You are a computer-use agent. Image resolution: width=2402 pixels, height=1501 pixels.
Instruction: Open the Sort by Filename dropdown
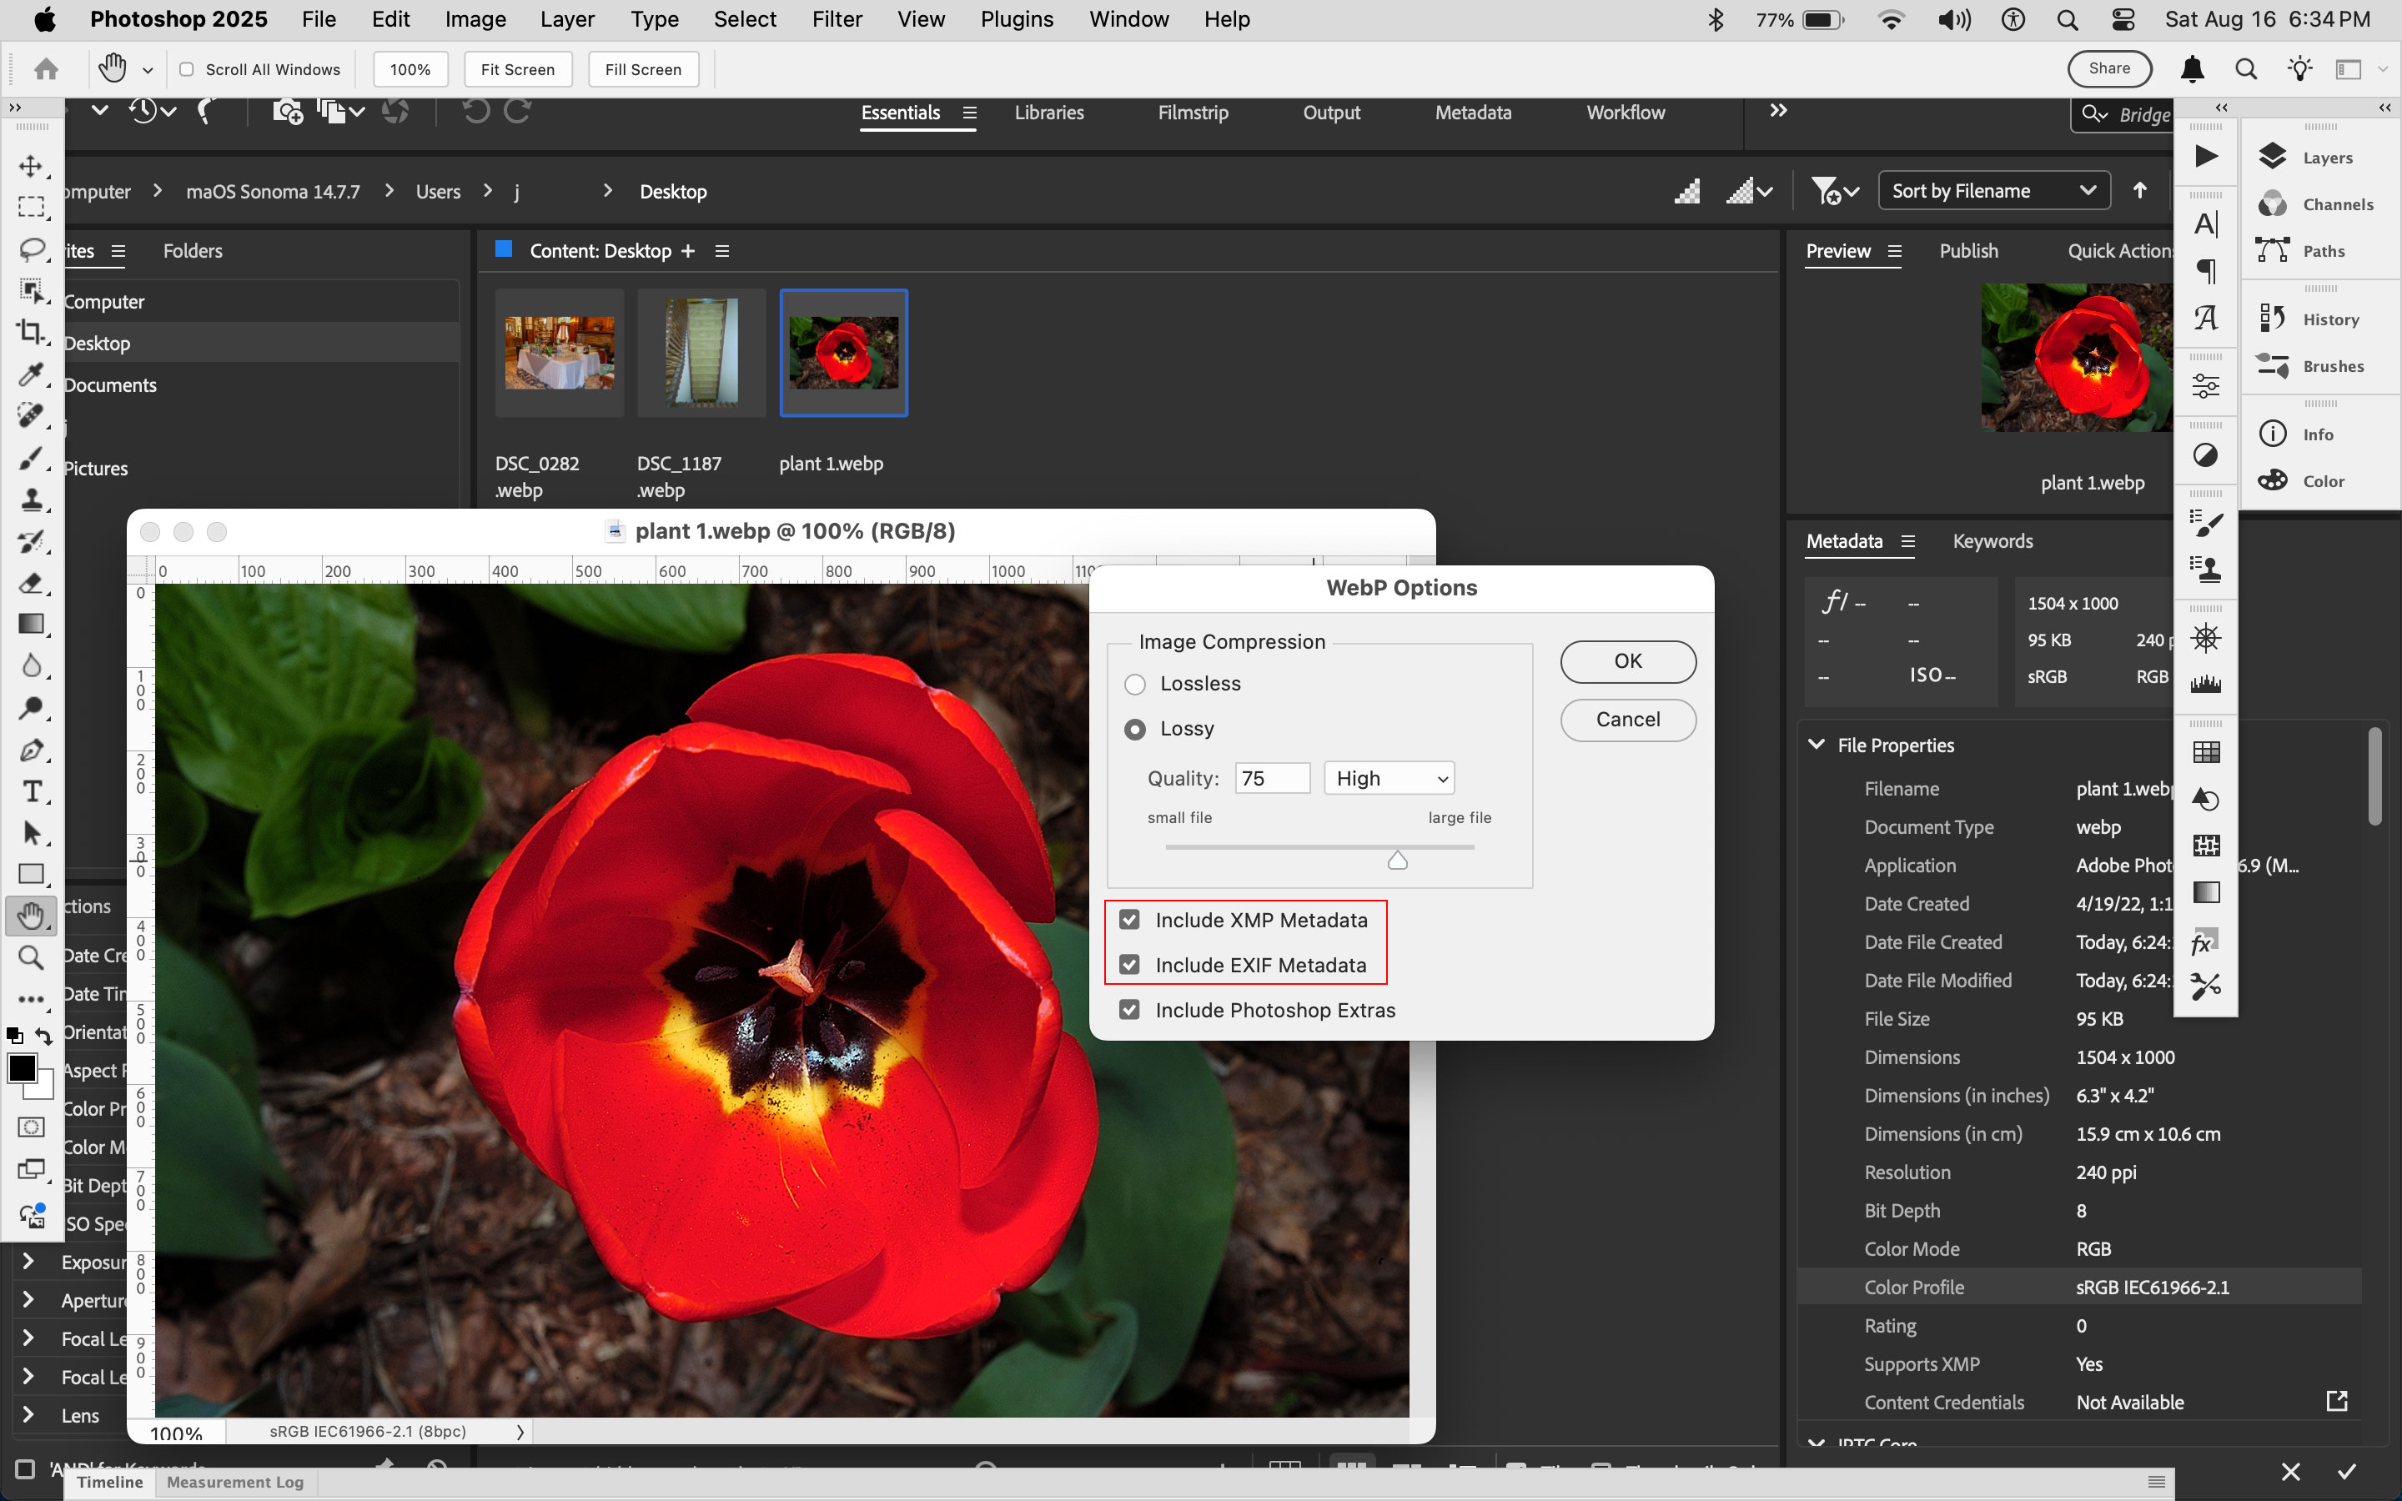pos(1992,189)
